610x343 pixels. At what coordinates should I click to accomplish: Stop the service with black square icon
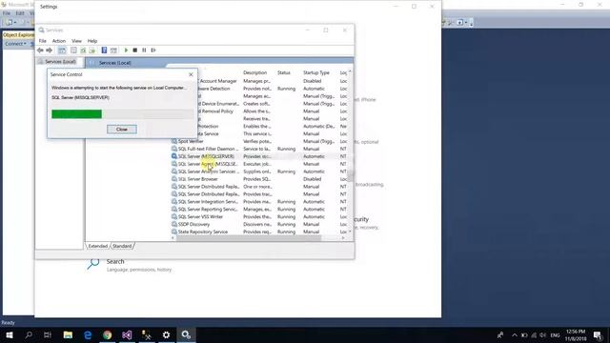click(x=135, y=50)
